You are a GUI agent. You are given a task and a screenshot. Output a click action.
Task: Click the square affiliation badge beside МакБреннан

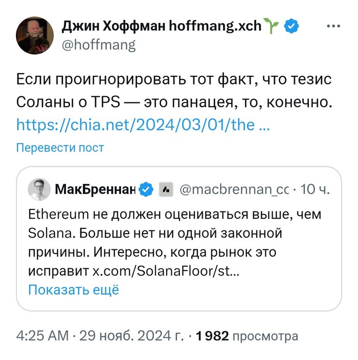(x=165, y=190)
